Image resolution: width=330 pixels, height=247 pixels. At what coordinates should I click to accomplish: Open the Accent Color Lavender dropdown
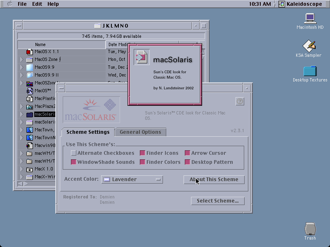point(132,179)
